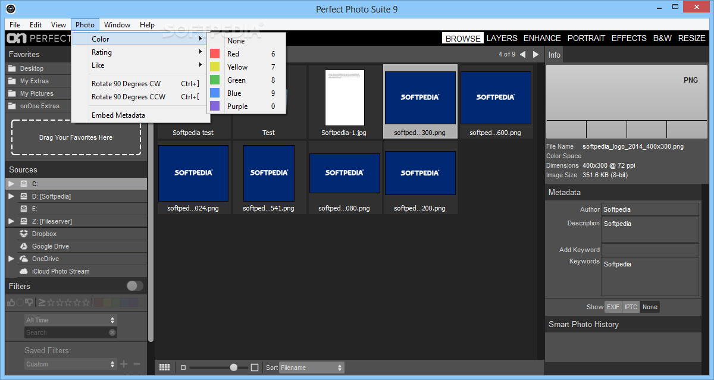This screenshot has height=380, width=714.
Task: Click the Add Keyword input field
Action: [x=650, y=250]
